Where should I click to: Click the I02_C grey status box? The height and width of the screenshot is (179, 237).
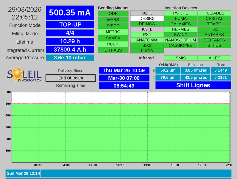point(147,13)
